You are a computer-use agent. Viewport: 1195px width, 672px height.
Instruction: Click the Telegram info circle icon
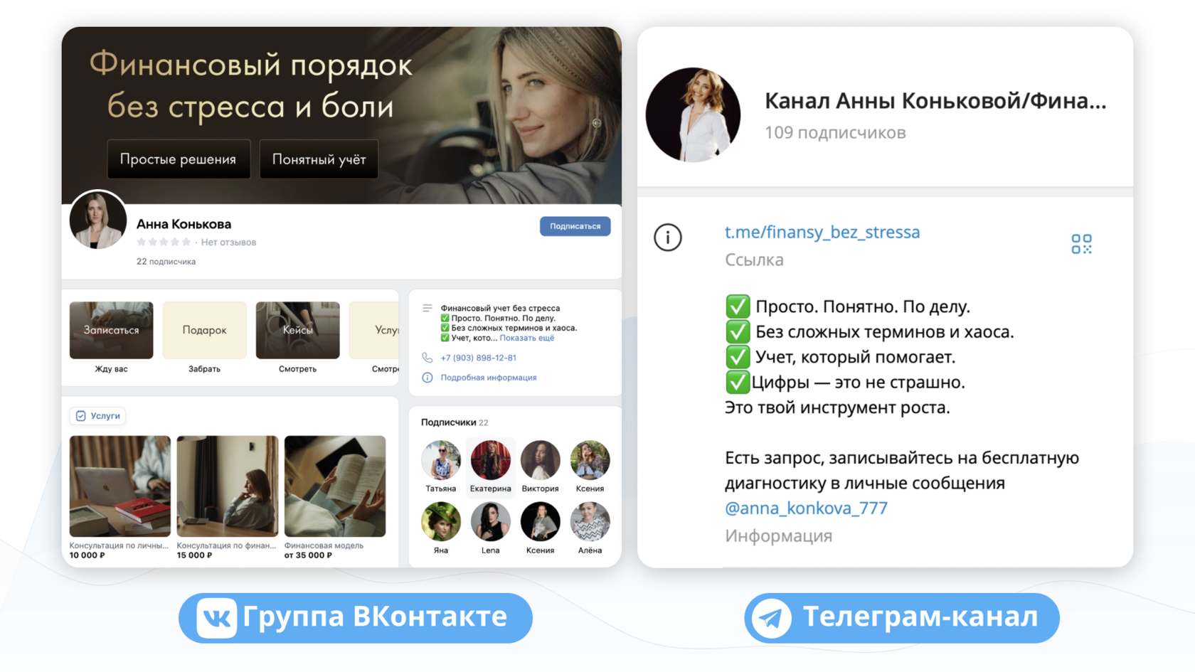tap(667, 238)
